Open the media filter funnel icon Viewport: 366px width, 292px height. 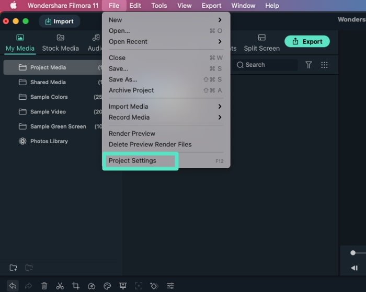[308, 65]
